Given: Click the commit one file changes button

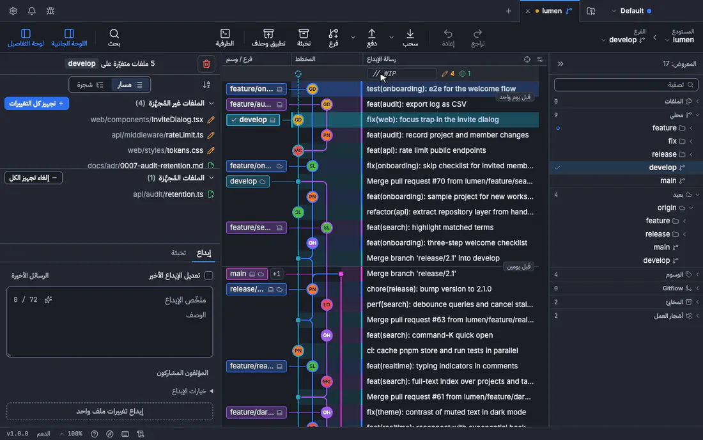Looking at the screenshot, I should 110,411.
